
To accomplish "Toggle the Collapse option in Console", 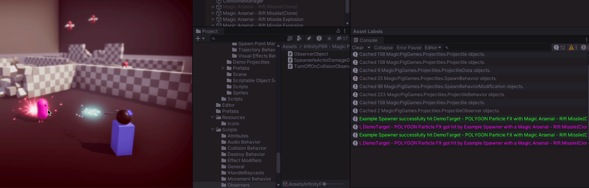I will [x=383, y=48].
